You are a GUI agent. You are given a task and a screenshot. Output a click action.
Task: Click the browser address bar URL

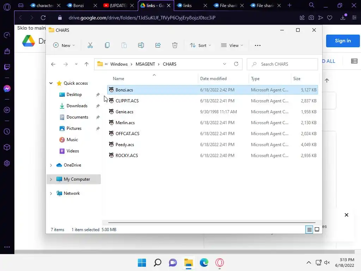click(142, 18)
